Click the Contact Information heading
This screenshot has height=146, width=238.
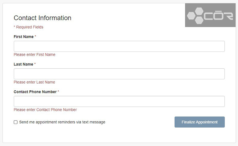click(x=43, y=18)
